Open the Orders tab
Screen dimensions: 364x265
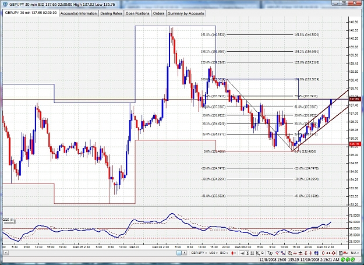(x=158, y=13)
